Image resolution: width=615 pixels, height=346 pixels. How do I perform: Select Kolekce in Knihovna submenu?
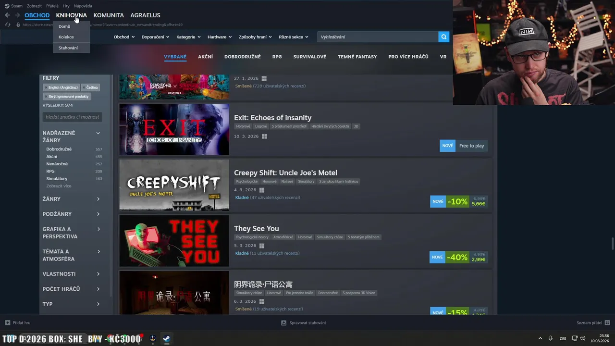66,37
